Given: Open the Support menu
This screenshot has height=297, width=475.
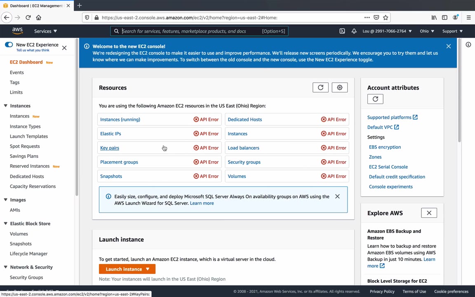Looking at the screenshot, I should 452,31.
